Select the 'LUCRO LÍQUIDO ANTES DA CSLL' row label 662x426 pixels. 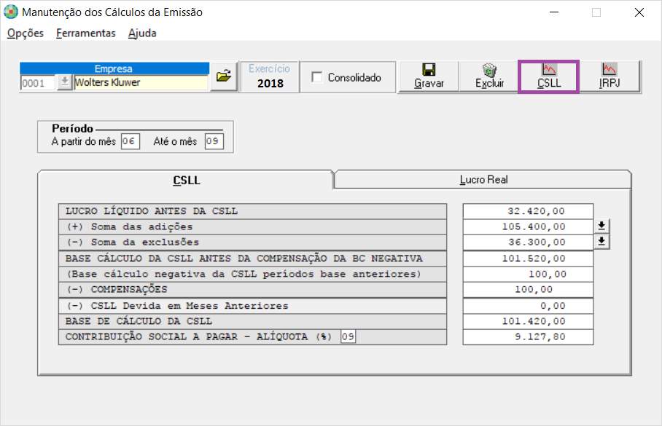coord(252,211)
